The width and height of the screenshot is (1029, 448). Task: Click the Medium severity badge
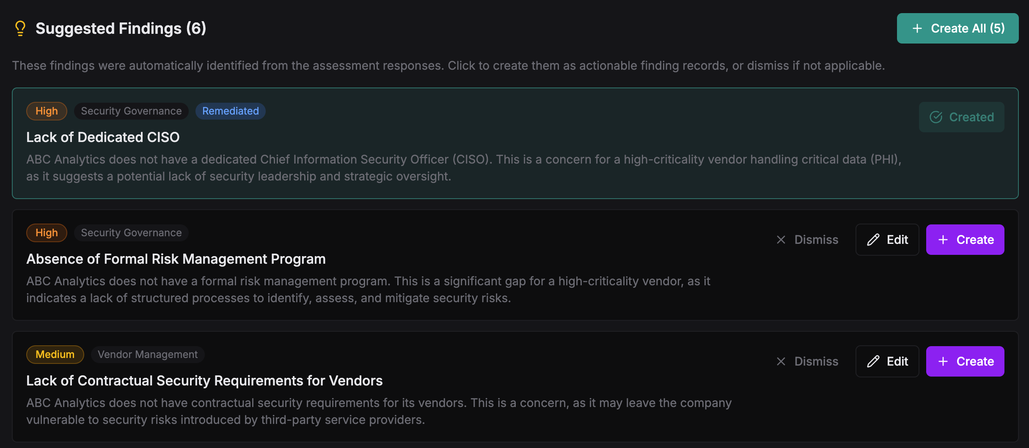coord(55,355)
